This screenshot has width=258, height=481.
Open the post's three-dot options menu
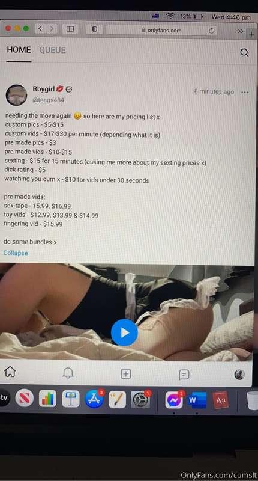tap(245, 93)
